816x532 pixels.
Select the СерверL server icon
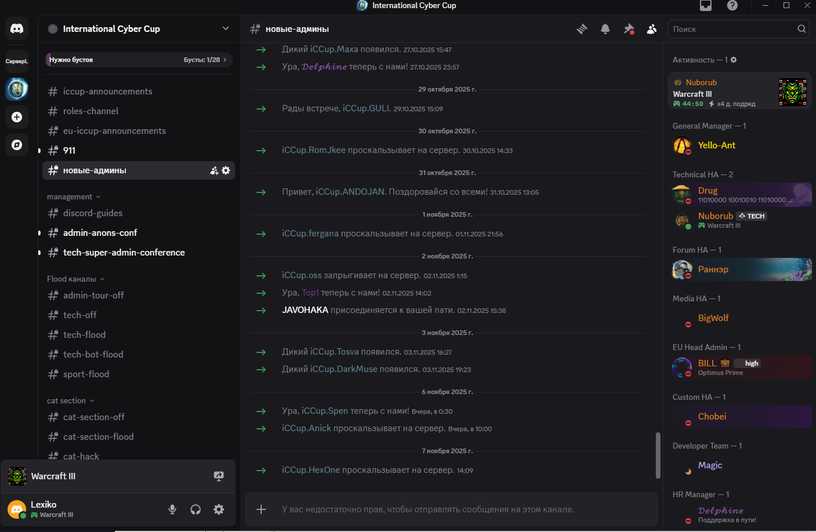(17, 61)
